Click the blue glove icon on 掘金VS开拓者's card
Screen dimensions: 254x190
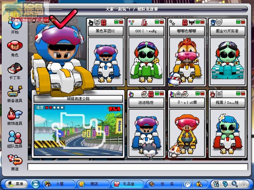pos(213,22)
